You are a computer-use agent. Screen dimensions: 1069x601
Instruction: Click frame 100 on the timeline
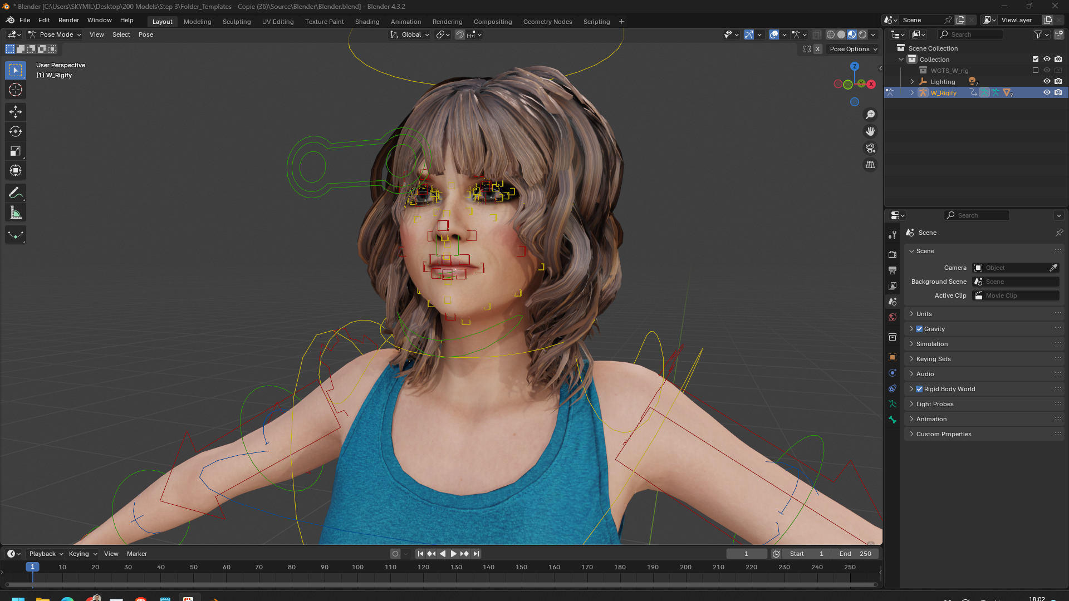tap(357, 567)
